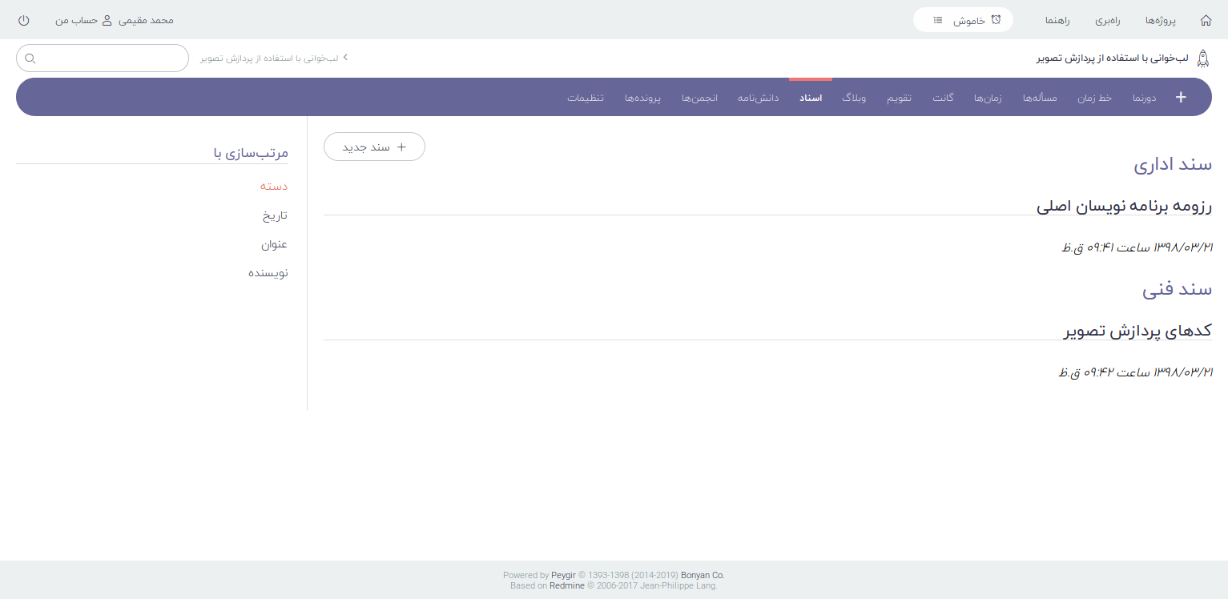Click the Jean-Philippe Lang footer text
Viewport: 1228px width, 599px height.
[678, 585]
